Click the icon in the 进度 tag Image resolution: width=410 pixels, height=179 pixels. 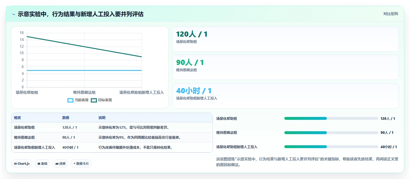[57, 164]
